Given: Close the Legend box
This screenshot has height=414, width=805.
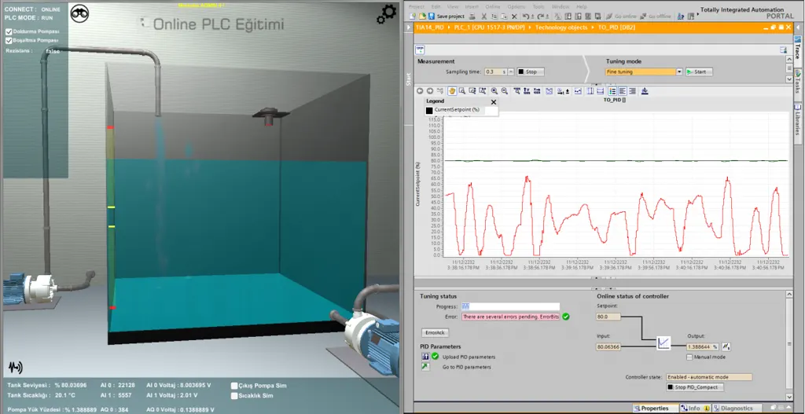Looking at the screenshot, I should [x=494, y=101].
